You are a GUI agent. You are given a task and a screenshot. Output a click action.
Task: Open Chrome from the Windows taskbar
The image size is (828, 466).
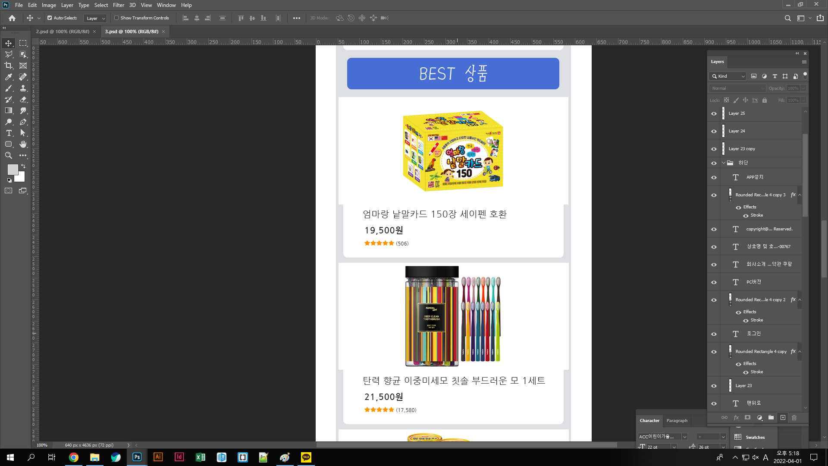(73, 457)
